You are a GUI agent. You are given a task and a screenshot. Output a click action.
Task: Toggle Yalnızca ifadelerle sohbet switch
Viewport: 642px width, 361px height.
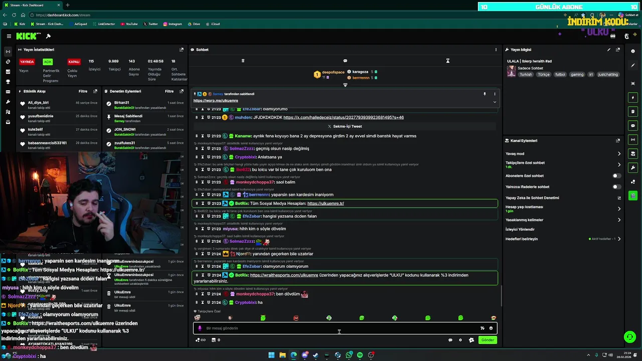(x=616, y=187)
